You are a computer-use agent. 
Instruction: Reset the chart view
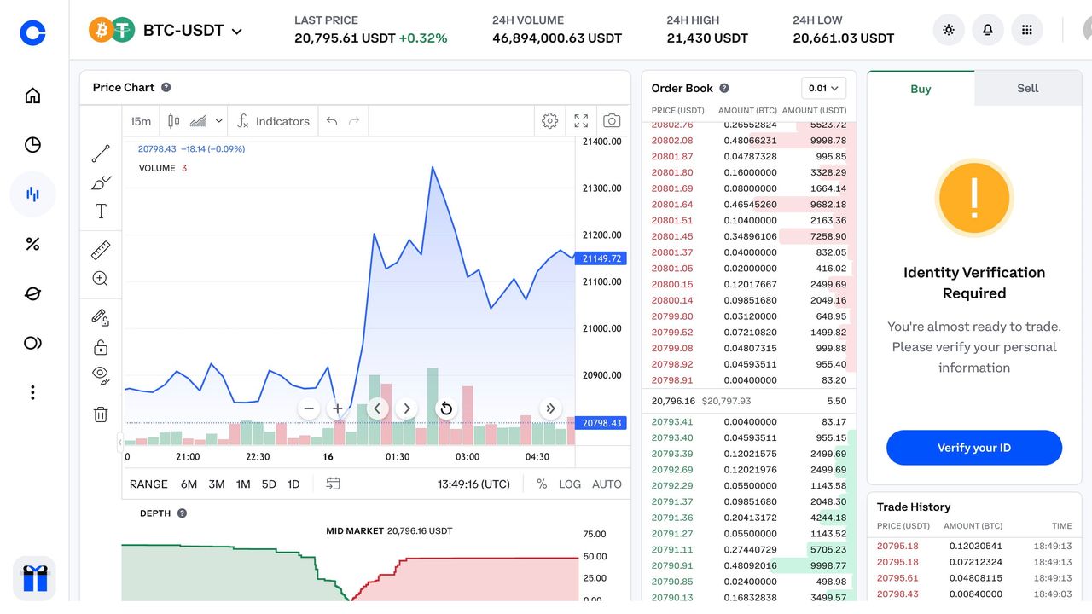(x=445, y=408)
